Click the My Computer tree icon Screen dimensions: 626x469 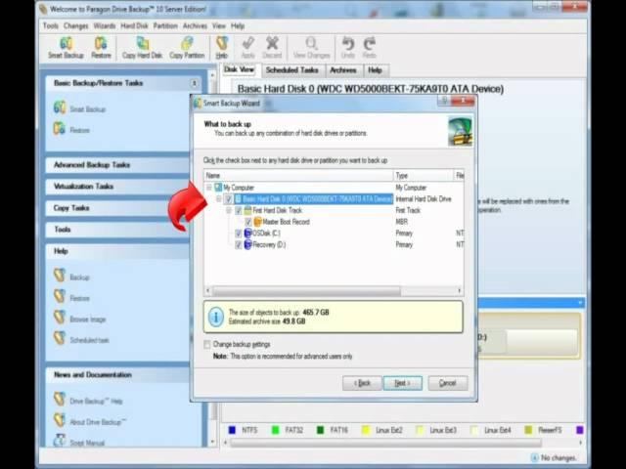tap(218, 187)
